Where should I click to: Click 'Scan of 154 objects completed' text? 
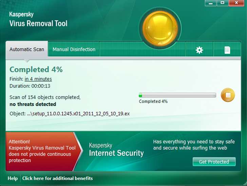pos(45,97)
